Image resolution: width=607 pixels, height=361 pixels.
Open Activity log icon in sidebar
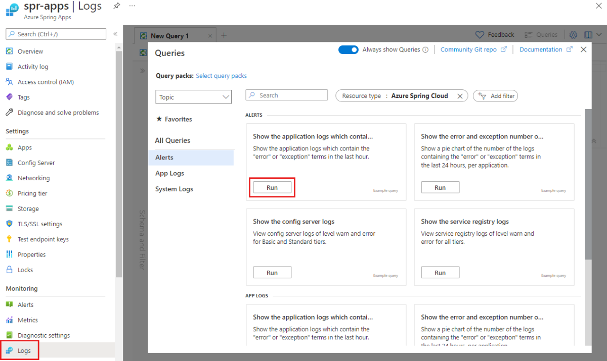click(x=9, y=66)
